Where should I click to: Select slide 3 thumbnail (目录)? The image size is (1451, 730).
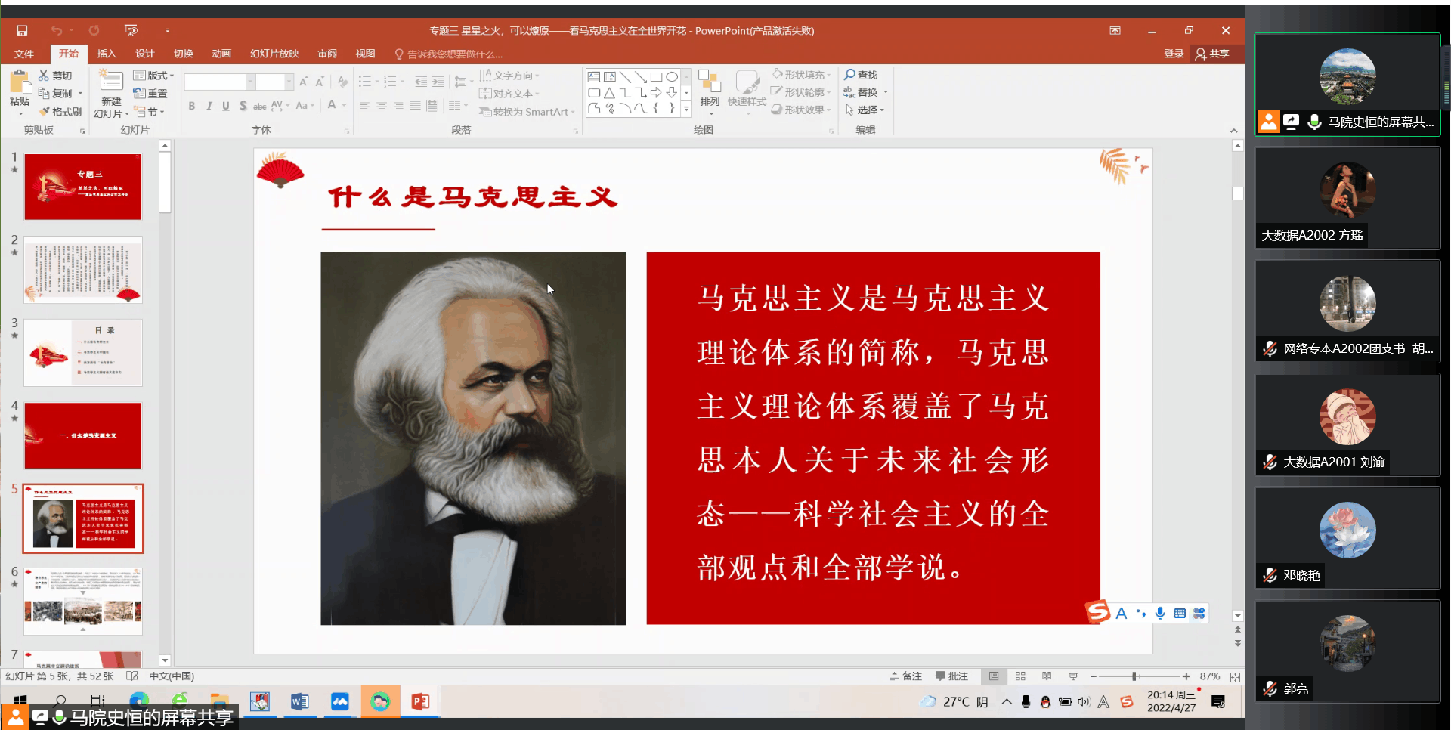pos(83,353)
